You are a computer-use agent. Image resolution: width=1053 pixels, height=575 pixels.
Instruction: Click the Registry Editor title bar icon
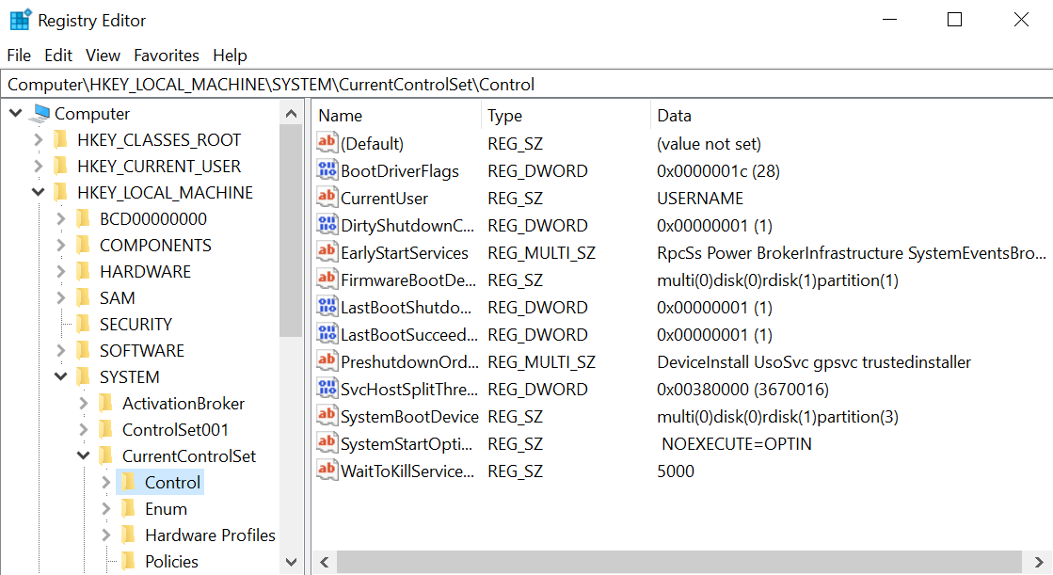(x=20, y=19)
